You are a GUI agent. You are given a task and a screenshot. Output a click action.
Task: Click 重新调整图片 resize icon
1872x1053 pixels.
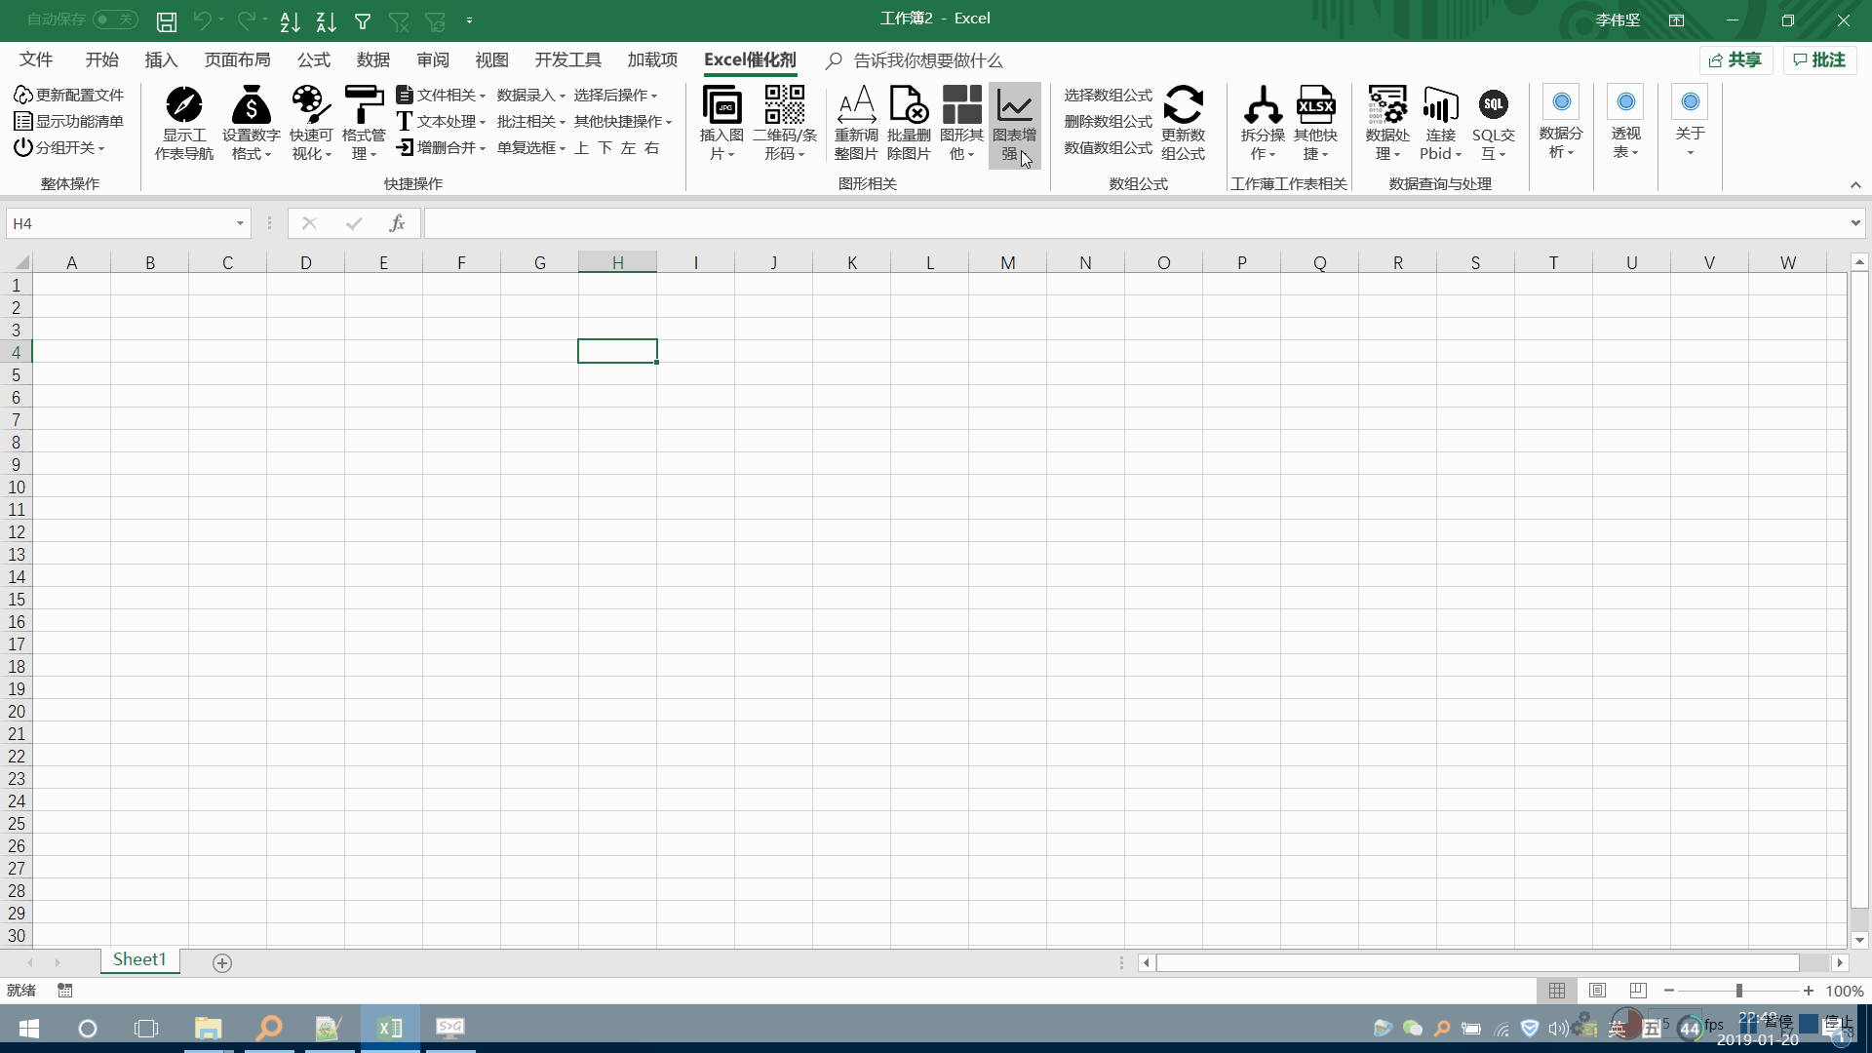click(856, 104)
